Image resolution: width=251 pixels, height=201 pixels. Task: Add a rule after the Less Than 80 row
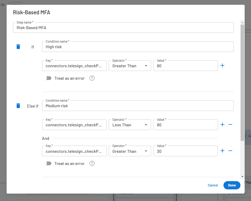[x=222, y=124]
